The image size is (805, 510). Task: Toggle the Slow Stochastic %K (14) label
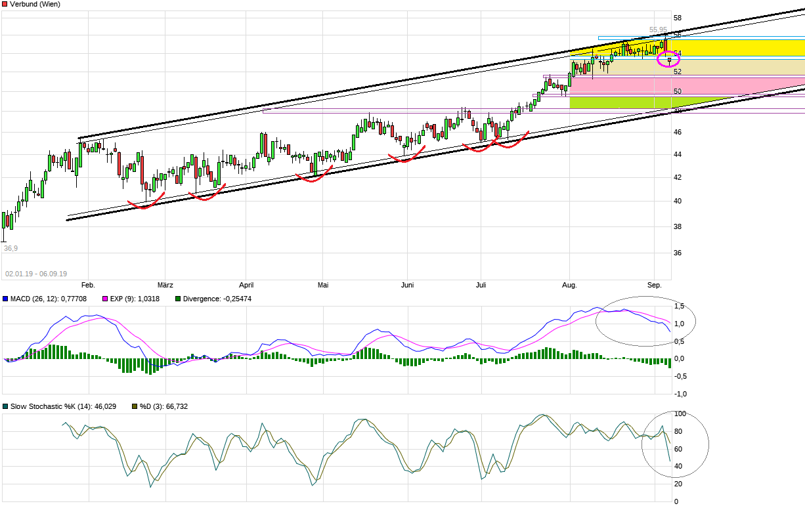tap(62, 406)
